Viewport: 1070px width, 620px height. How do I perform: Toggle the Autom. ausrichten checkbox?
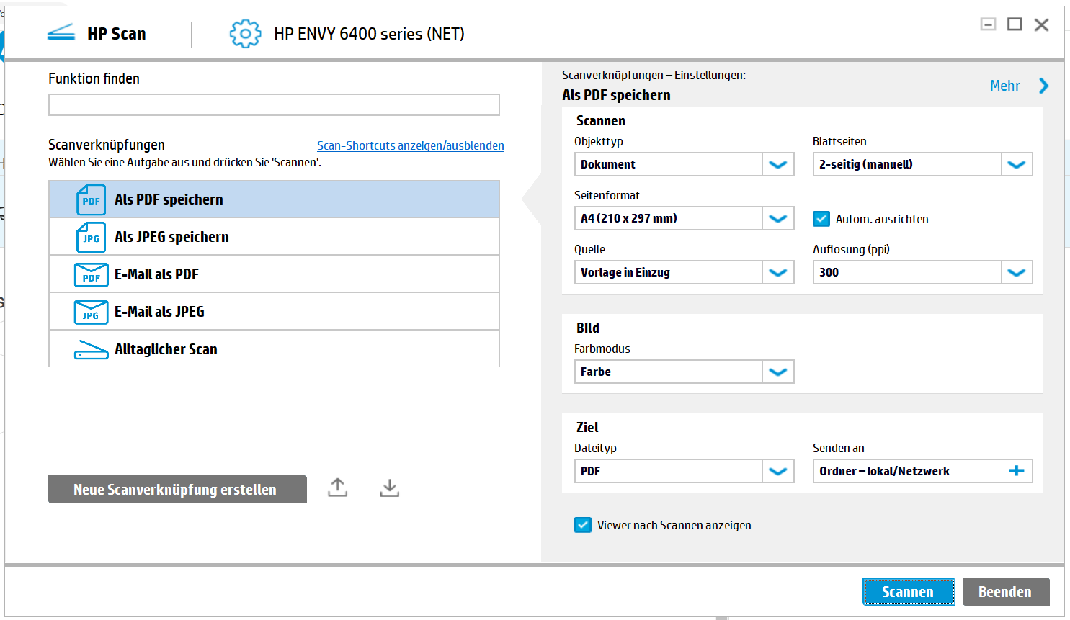821,219
